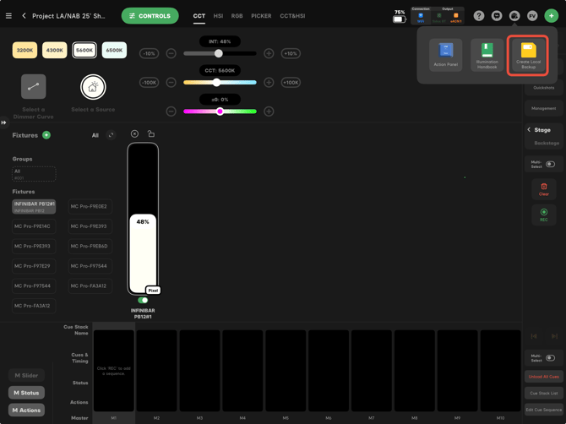Screen dimensions: 566x424
Task: Click the minus icon beside CCT slider
Action: [x=171, y=82]
